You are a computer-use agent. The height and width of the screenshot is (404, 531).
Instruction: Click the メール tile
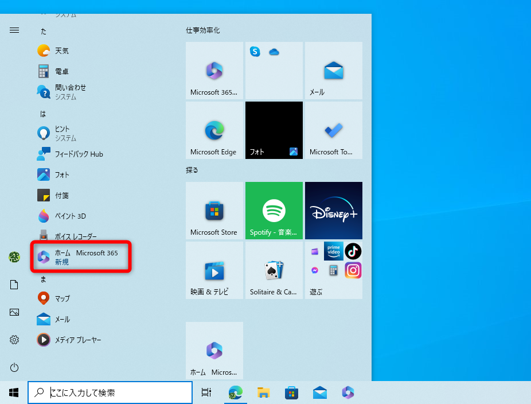pos(334,71)
